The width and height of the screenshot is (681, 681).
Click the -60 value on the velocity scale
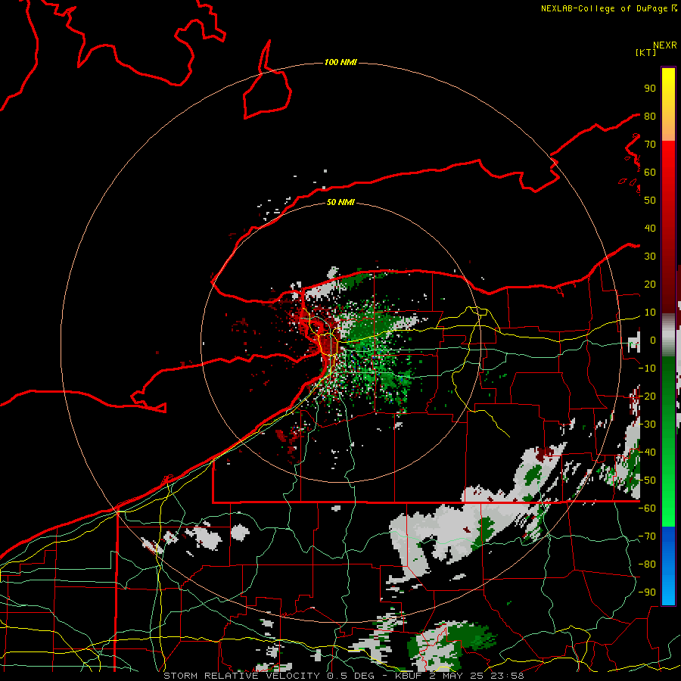pos(647,508)
